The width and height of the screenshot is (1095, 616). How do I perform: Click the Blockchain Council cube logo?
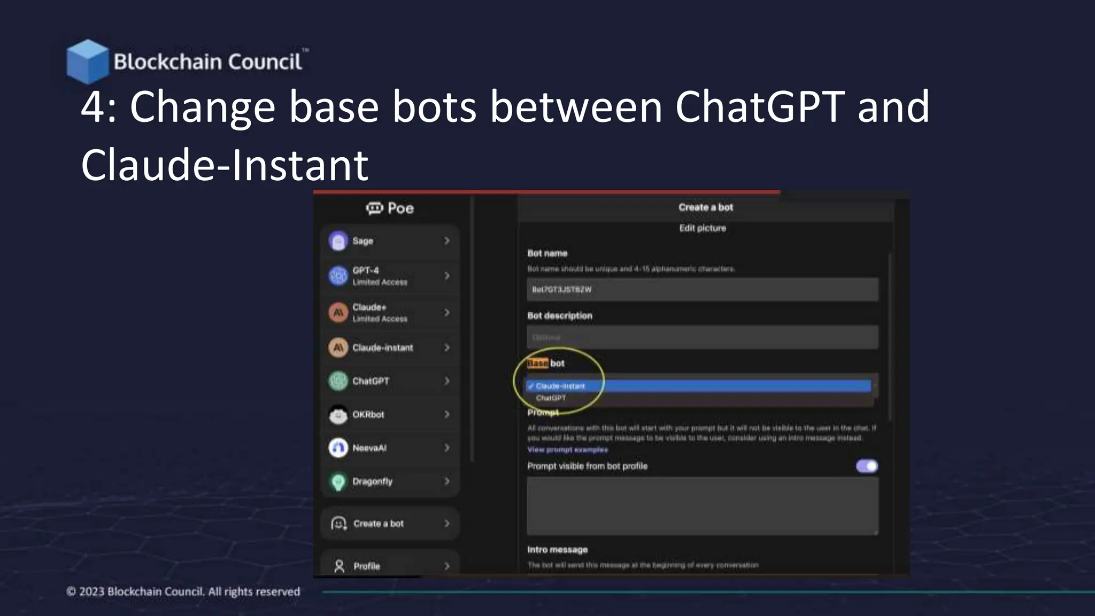87,61
